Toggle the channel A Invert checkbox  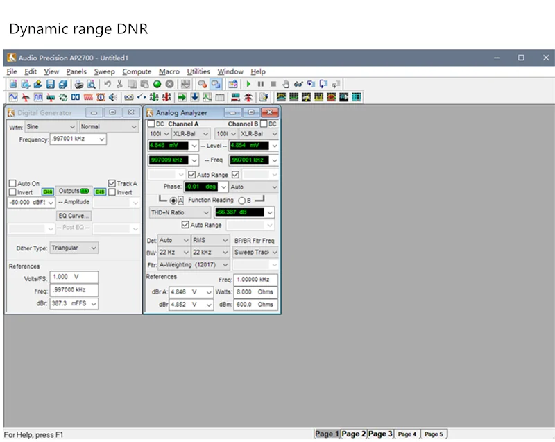[12, 192]
